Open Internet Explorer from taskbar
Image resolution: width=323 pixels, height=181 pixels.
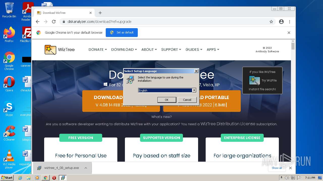20,178
